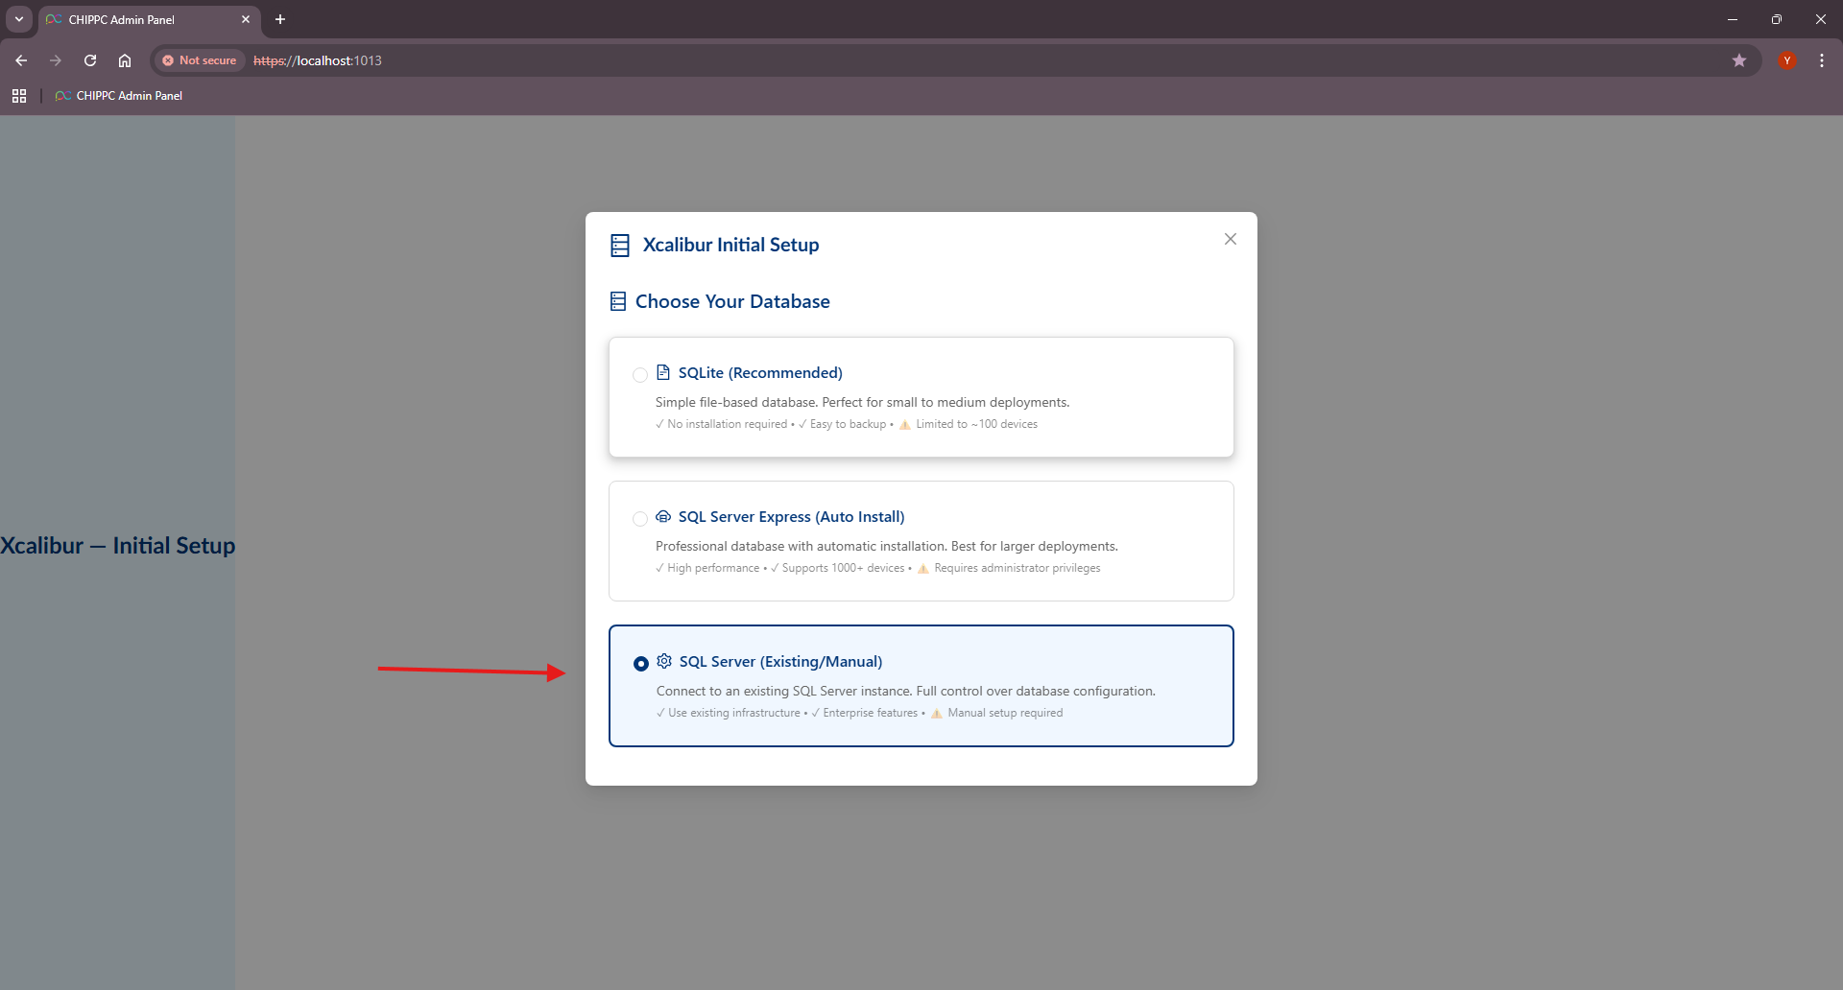Open the browser three-dot menu
Image resolution: width=1843 pixels, height=990 pixels.
[x=1821, y=60]
